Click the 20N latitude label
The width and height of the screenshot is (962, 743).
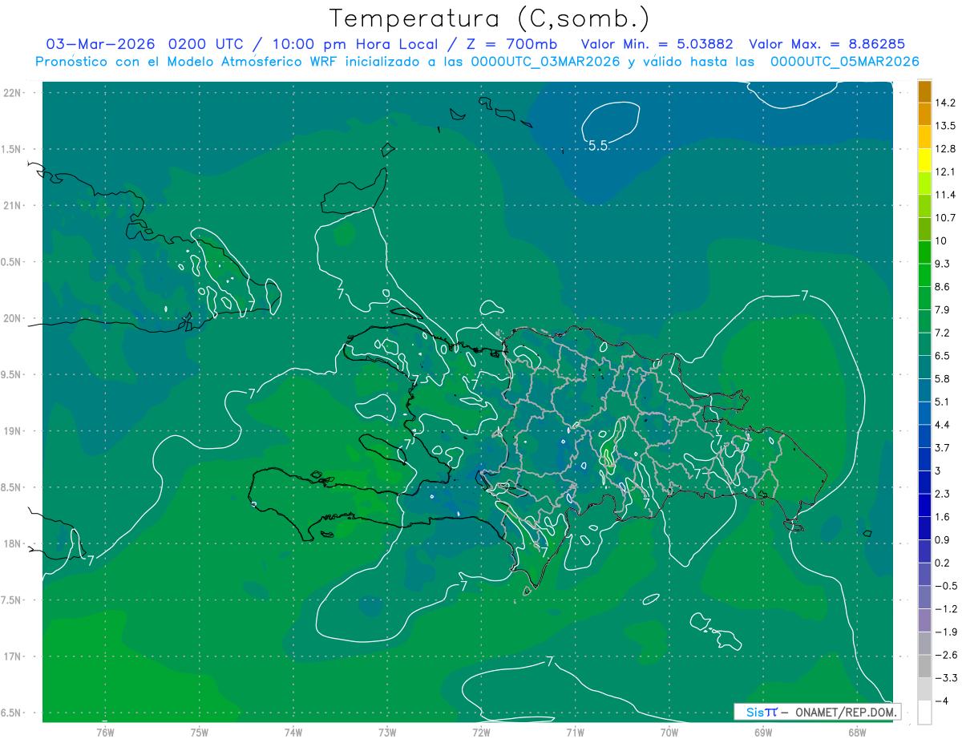pos(13,318)
